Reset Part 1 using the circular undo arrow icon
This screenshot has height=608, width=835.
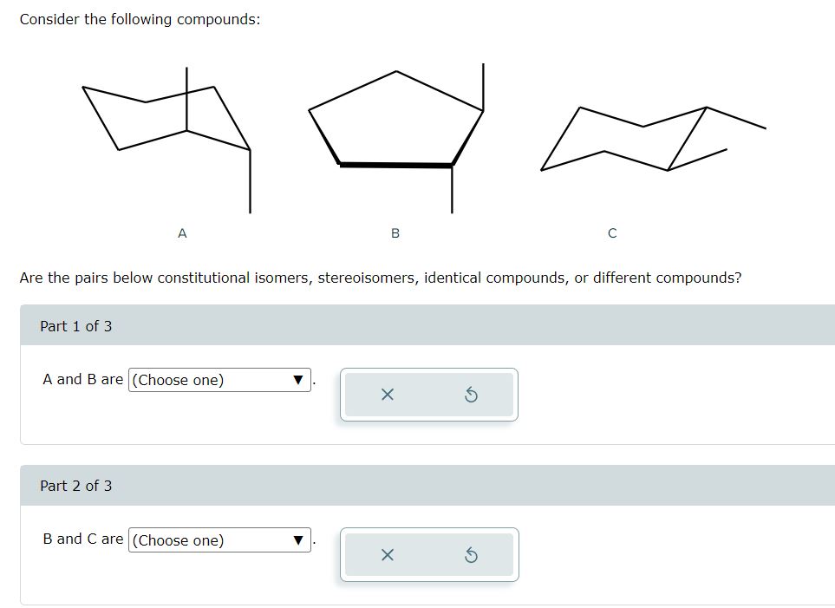pyautogui.click(x=469, y=395)
